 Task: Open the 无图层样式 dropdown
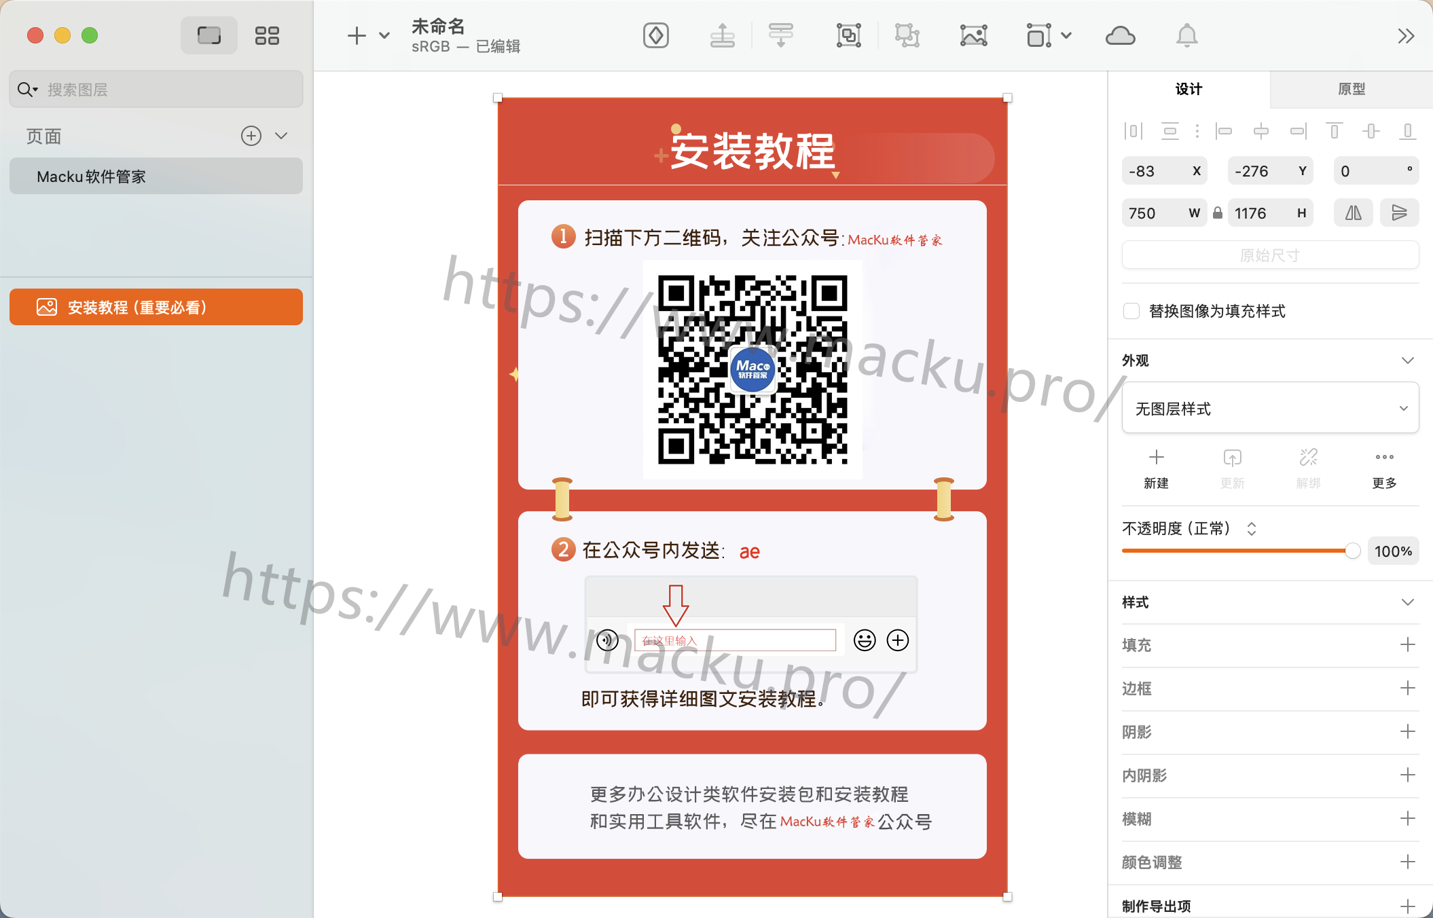click(x=1270, y=408)
